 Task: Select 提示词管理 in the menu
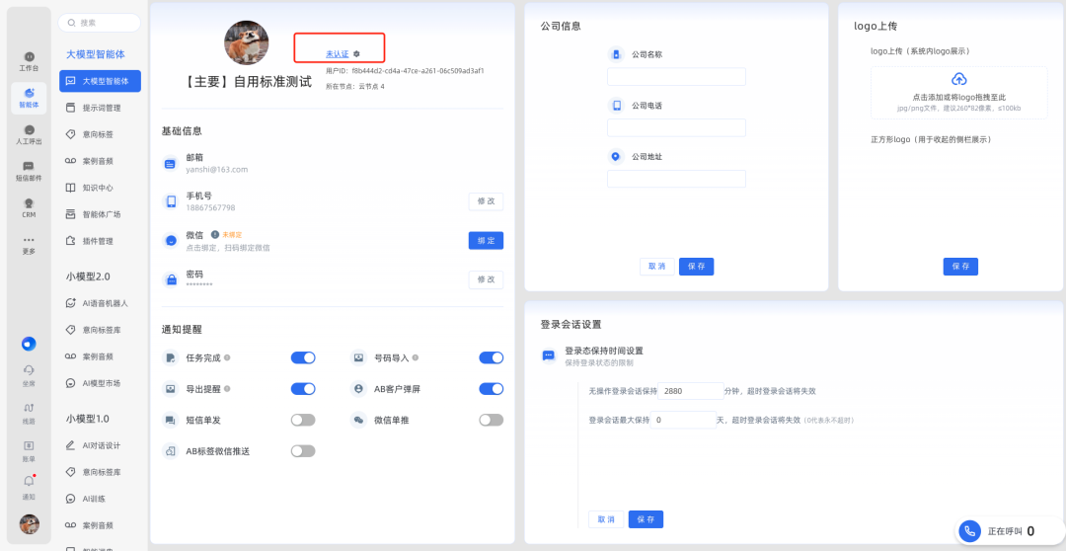(101, 108)
